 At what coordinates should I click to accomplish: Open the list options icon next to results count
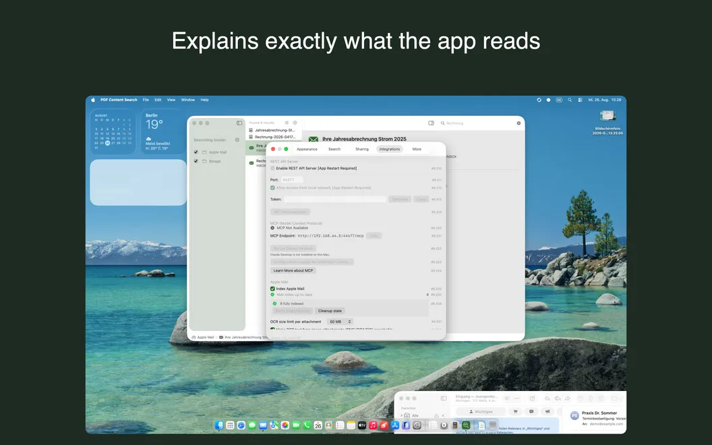click(287, 123)
